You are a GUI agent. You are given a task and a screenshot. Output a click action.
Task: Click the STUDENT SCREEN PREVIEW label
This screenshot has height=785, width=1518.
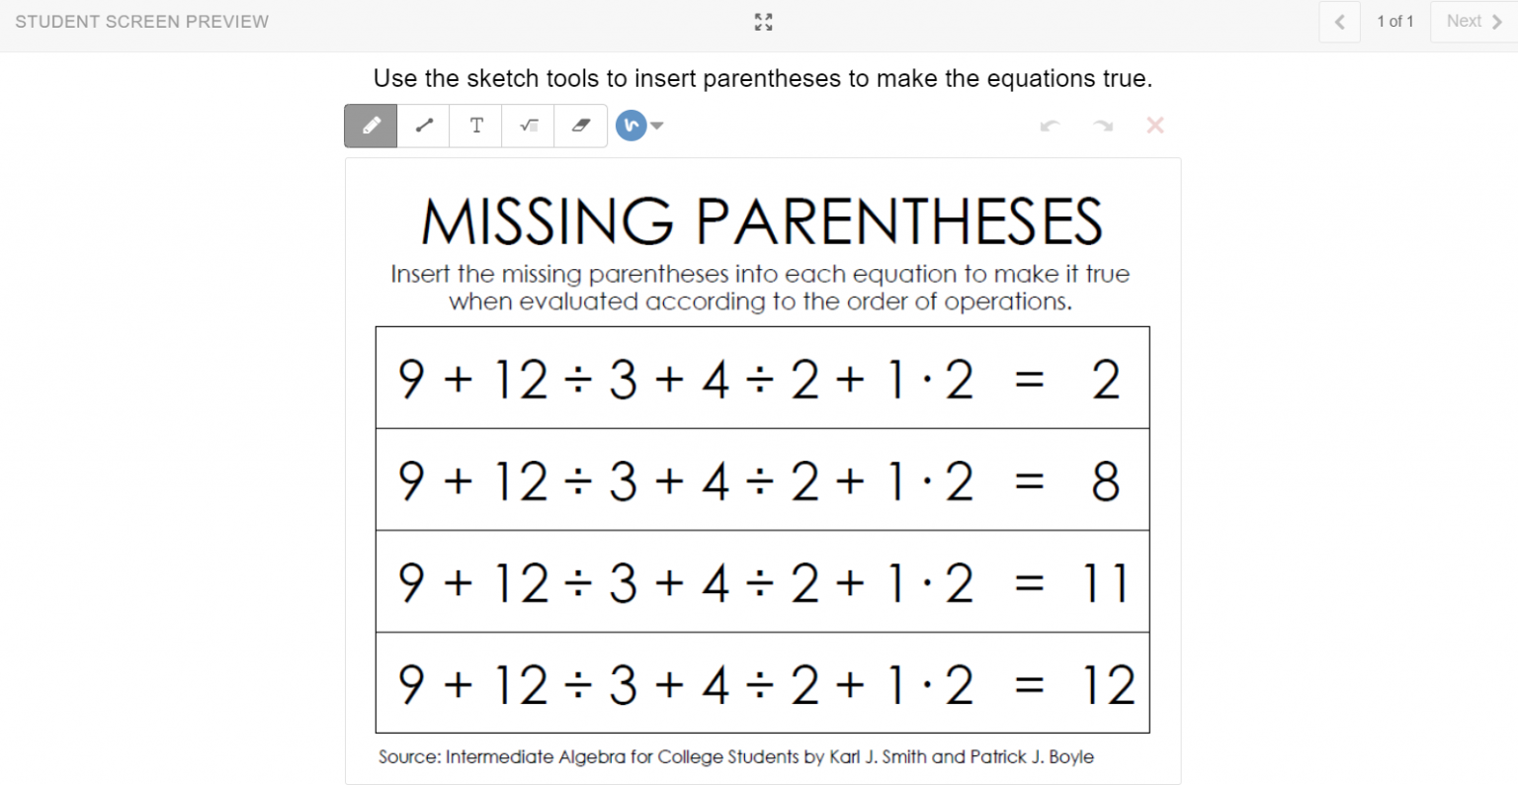(x=141, y=21)
